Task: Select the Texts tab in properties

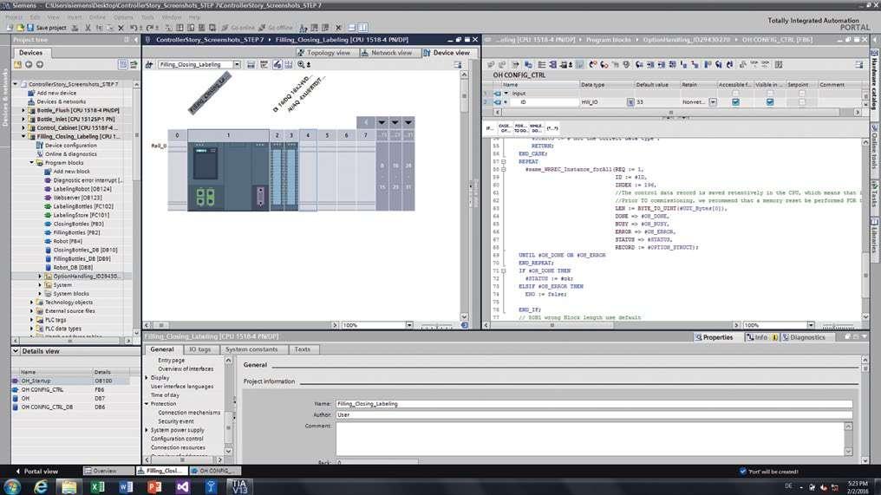Action: tap(303, 349)
